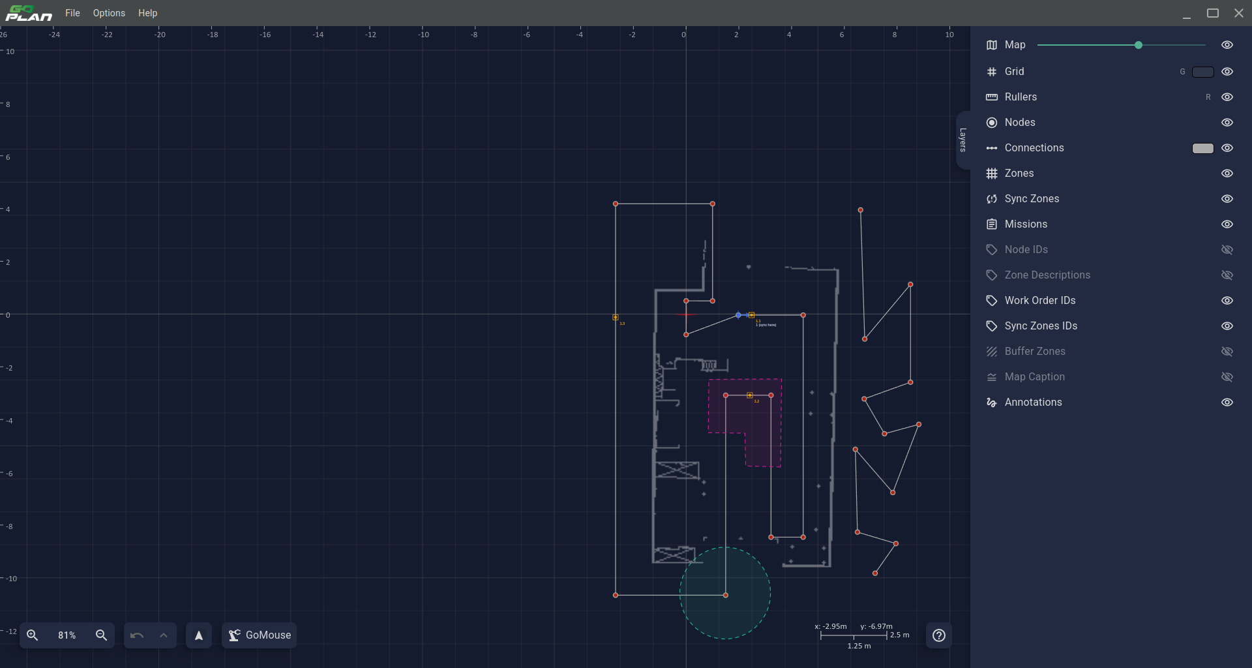Expand the chevron next to undo

(x=164, y=635)
